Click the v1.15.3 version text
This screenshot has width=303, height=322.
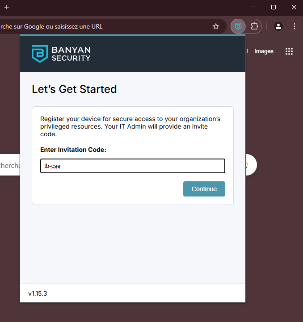click(x=38, y=294)
